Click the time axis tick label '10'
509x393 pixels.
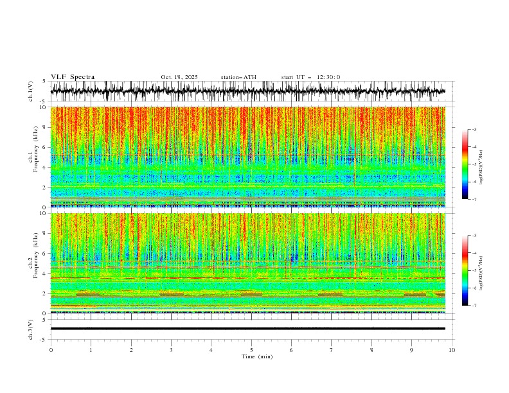tap(452, 350)
